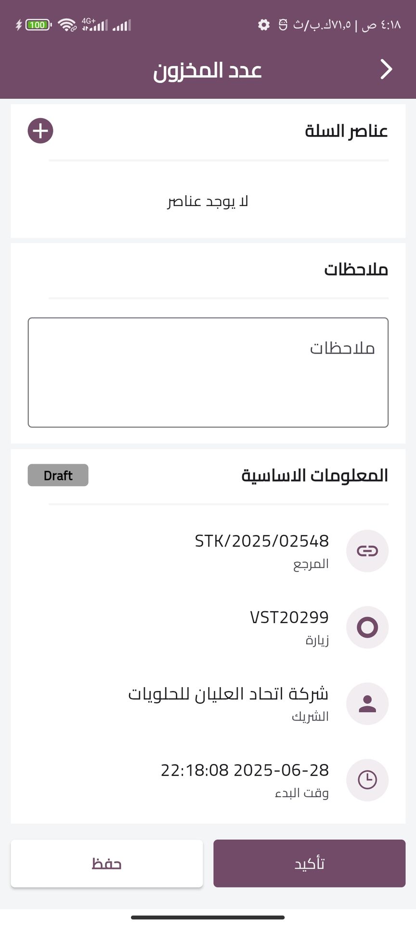Image resolution: width=416 pixels, height=926 pixels.
Task: Tap the settings gear in status bar
Action: (x=264, y=25)
